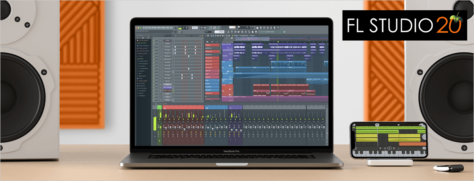Click the playlist green playhead marker

[278, 42]
